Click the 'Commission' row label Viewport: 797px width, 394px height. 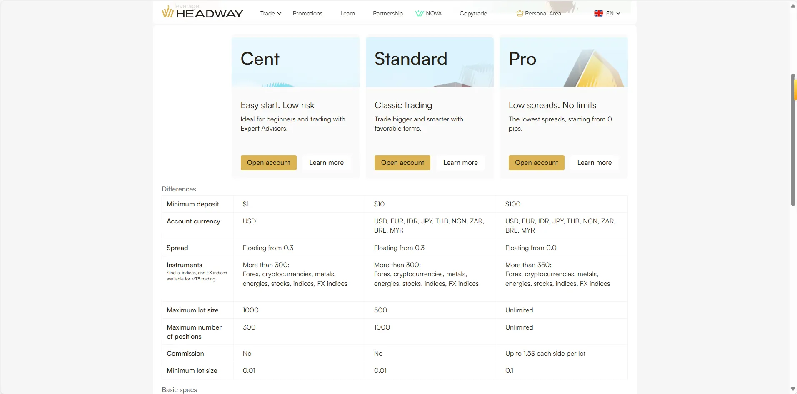185,353
